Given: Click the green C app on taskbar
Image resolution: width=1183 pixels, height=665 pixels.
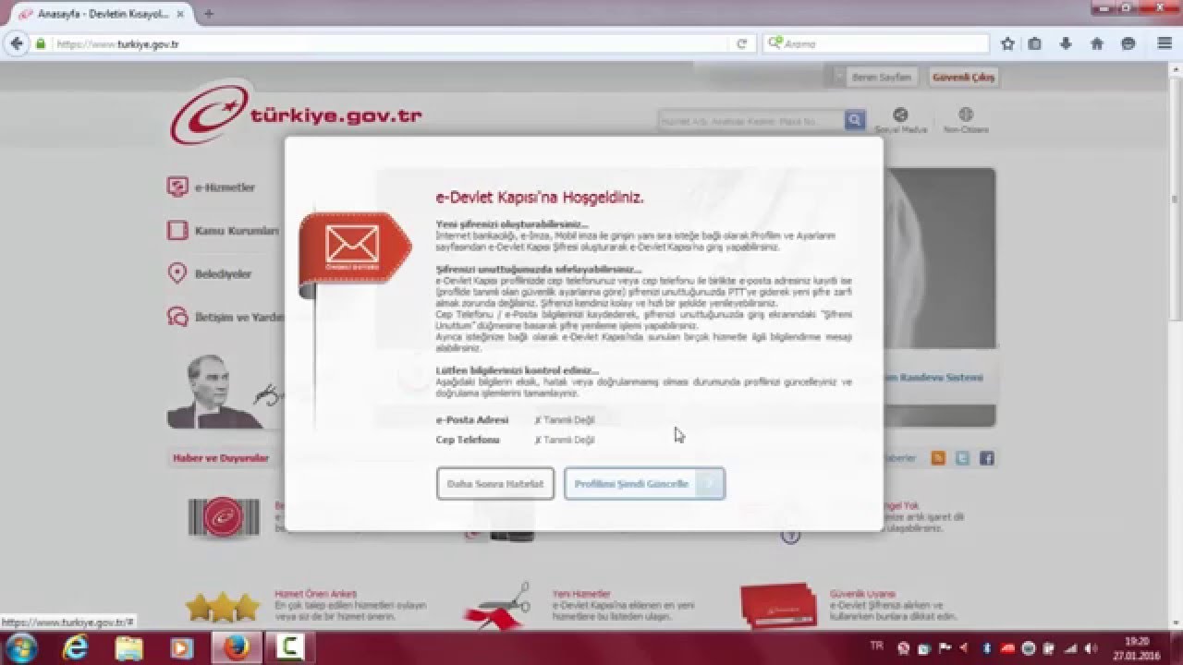Looking at the screenshot, I should [x=290, y=648].
